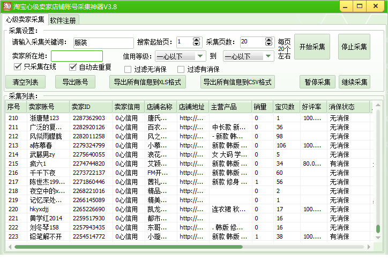The width and height of the screenshot is (388, 267).
Task: Click the 卖家所在地 location input field
Action: tap(77, 56)
